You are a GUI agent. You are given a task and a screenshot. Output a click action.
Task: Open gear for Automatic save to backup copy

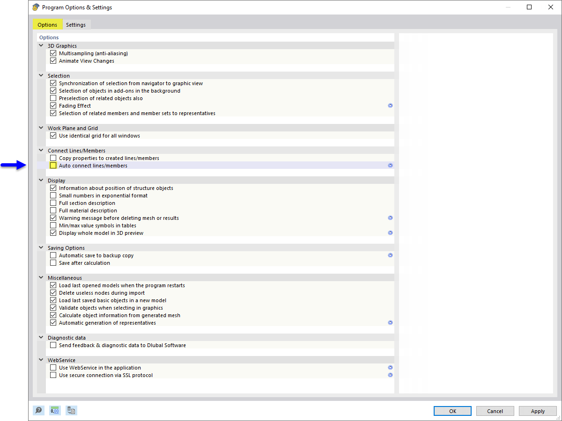pos(390,255)
